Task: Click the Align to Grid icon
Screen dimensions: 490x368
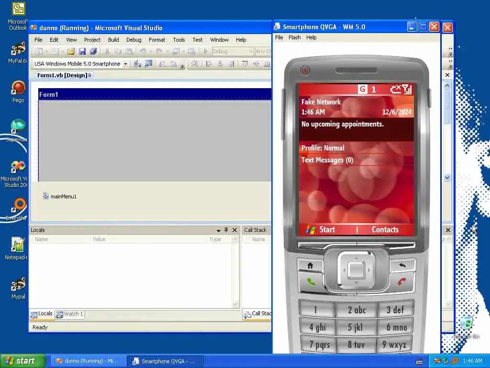Action: [x=195, y=64]
